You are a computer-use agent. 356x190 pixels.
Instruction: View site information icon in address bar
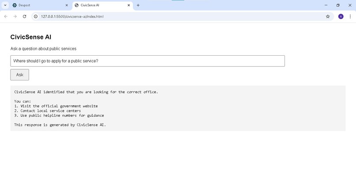36,16
